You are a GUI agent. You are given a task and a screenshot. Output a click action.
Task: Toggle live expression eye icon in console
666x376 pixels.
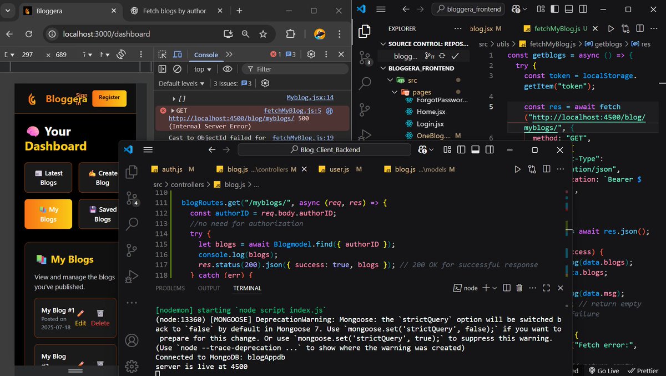pos(228,69)
